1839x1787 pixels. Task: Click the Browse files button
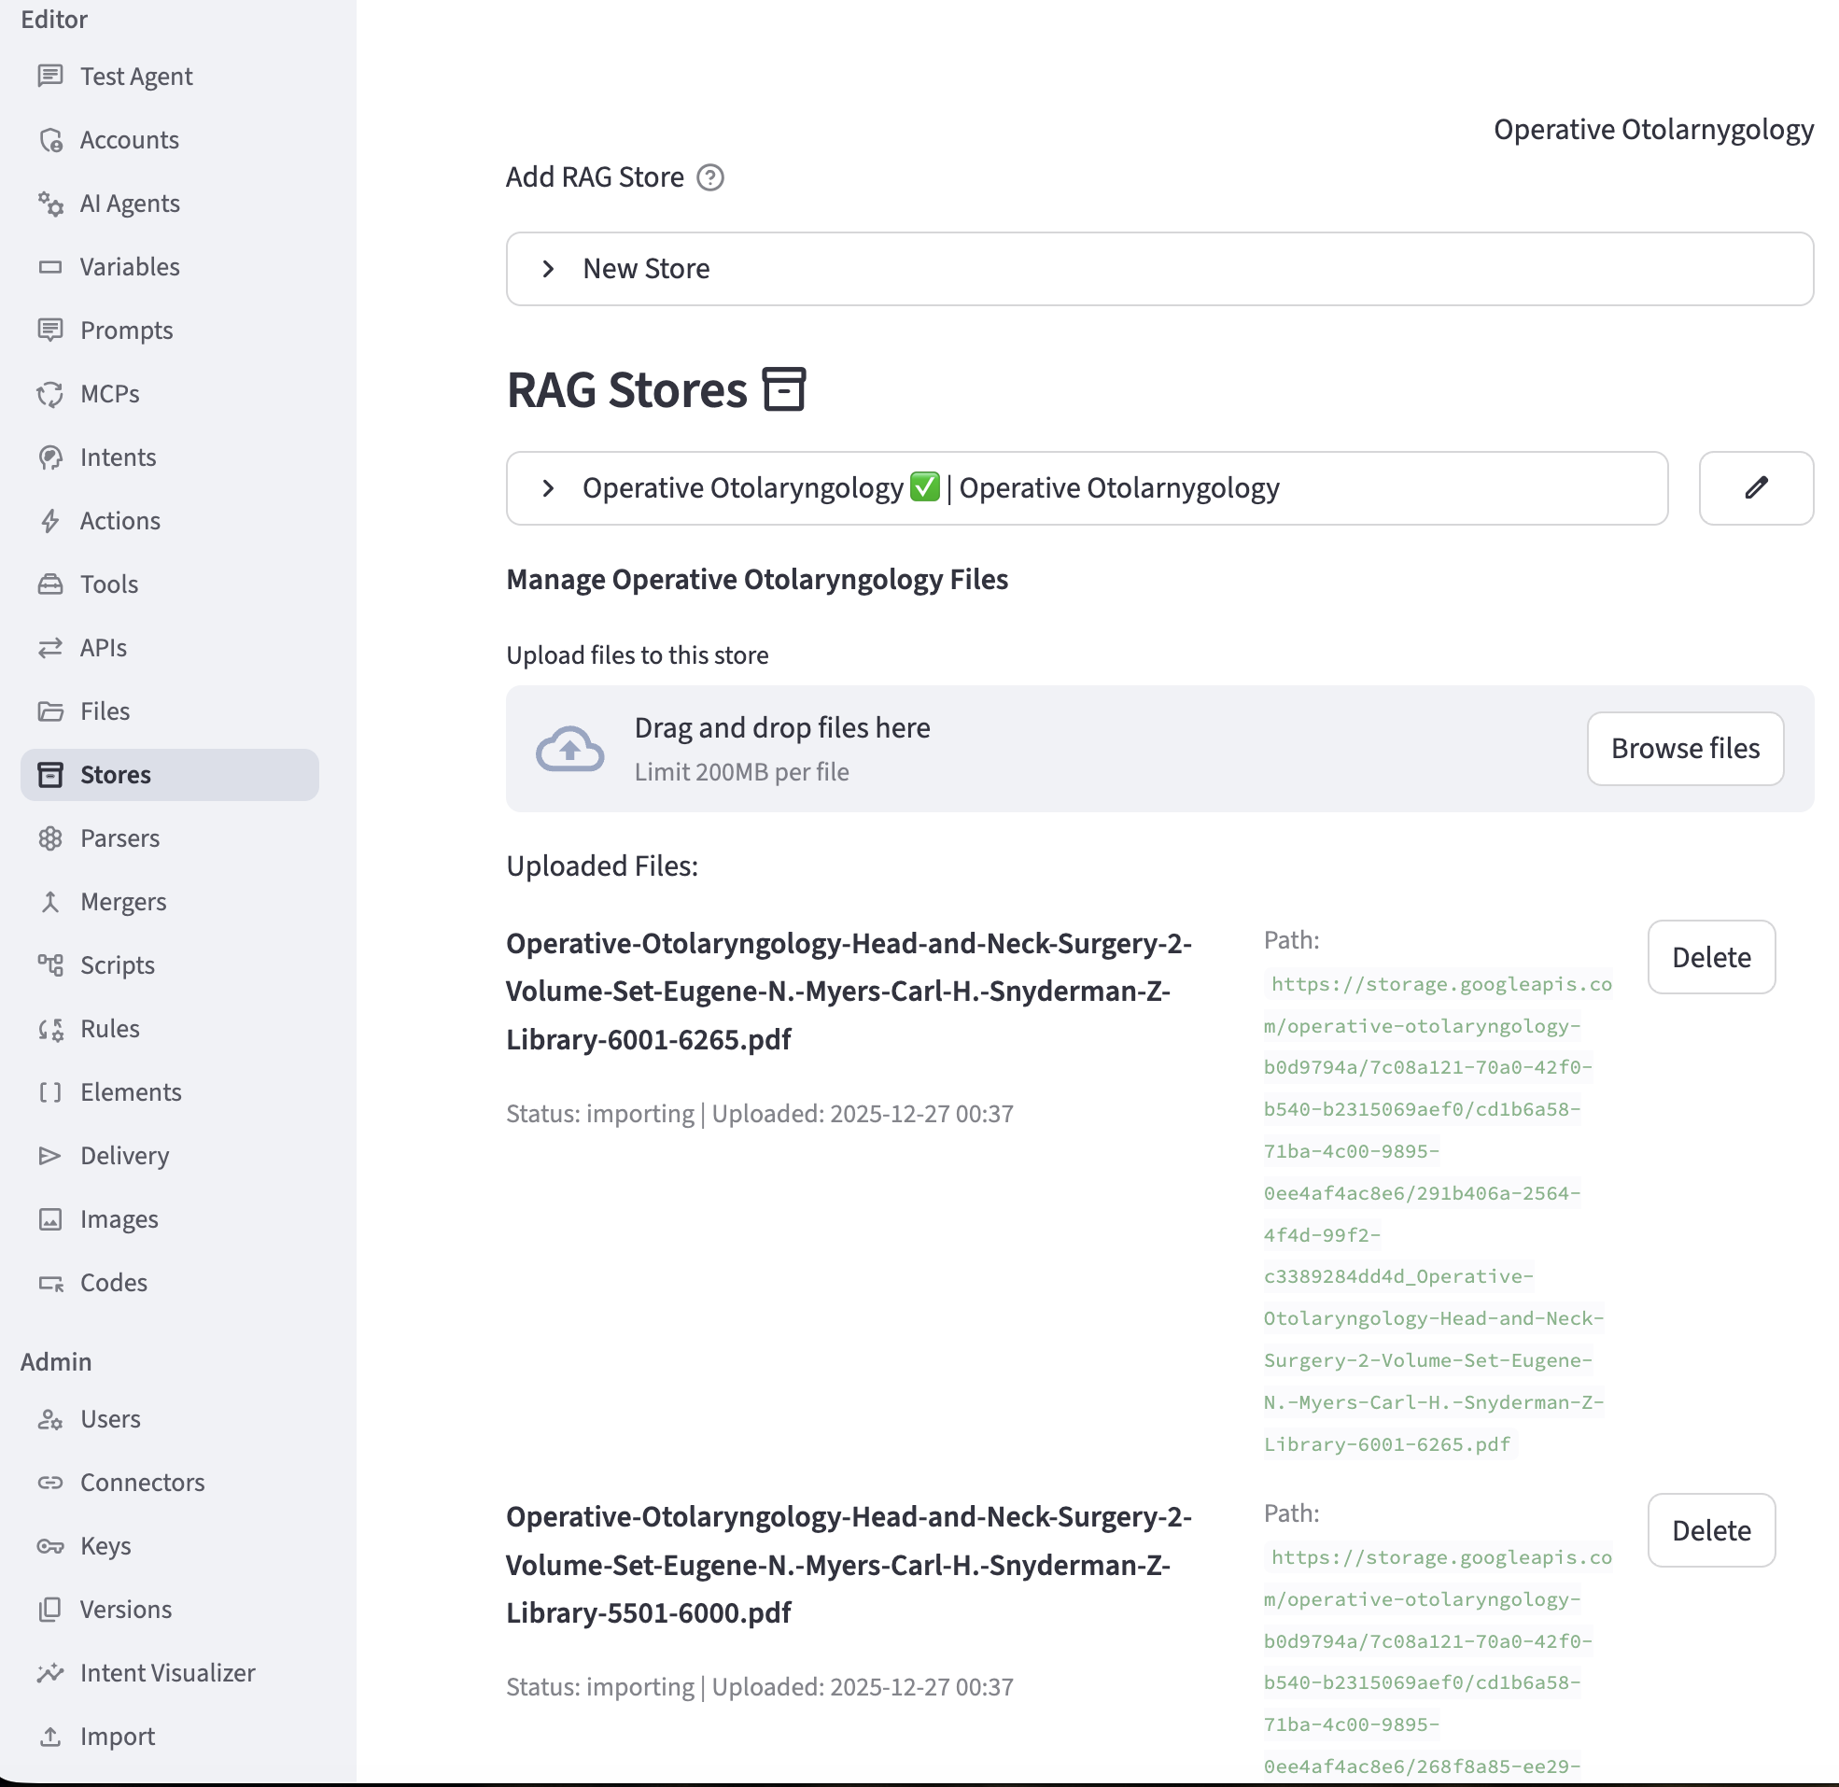[x=1684, y=749]
